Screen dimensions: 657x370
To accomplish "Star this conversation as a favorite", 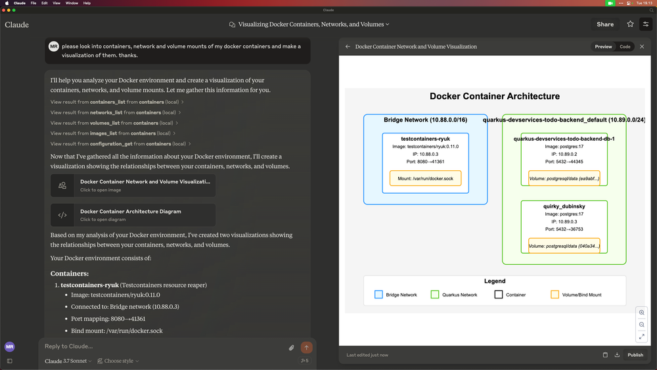I will (630, 24).
